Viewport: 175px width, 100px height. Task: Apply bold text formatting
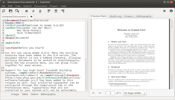tap(26, 11)
